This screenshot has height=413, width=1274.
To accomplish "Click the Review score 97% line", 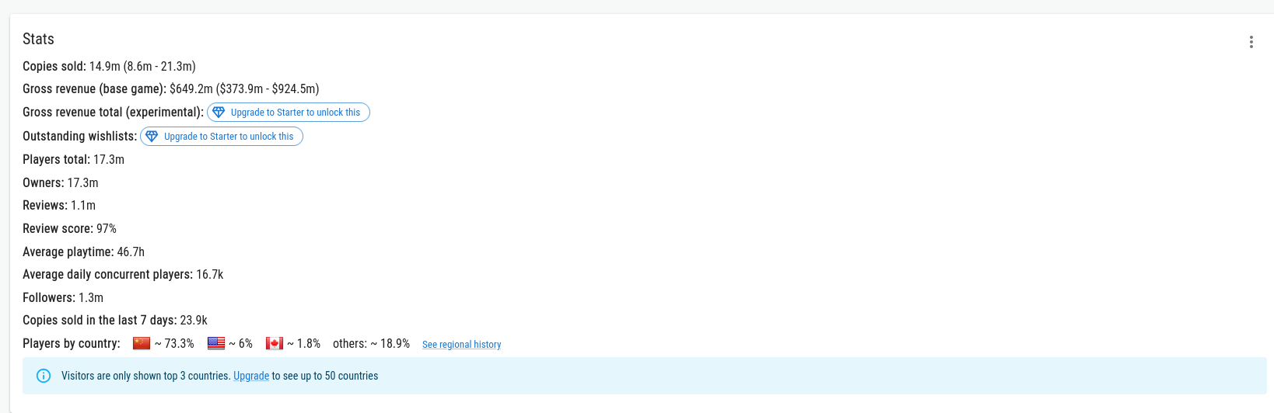I will coord(69,229).
